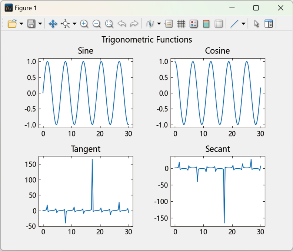Select the pan tool with four arrows
The image size is (293, 251).
[53, 24]
